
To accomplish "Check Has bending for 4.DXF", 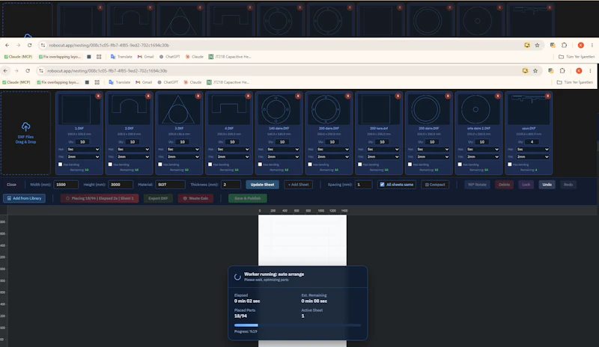I will 210,165.
